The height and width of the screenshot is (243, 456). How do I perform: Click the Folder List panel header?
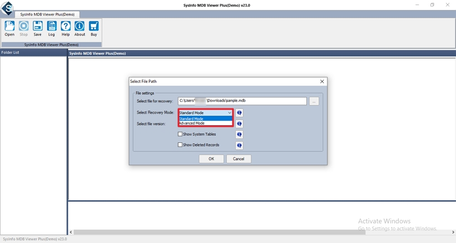tap(33, 52)
